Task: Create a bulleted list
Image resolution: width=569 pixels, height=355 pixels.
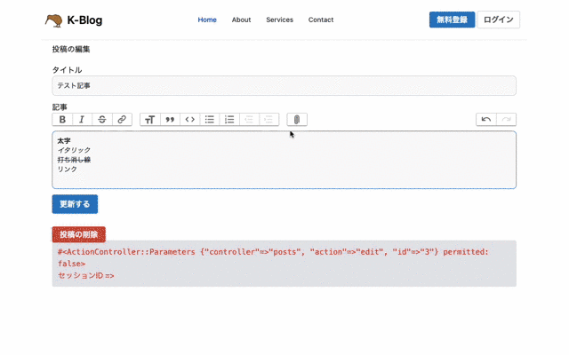Action: click(x=210, y=120)
